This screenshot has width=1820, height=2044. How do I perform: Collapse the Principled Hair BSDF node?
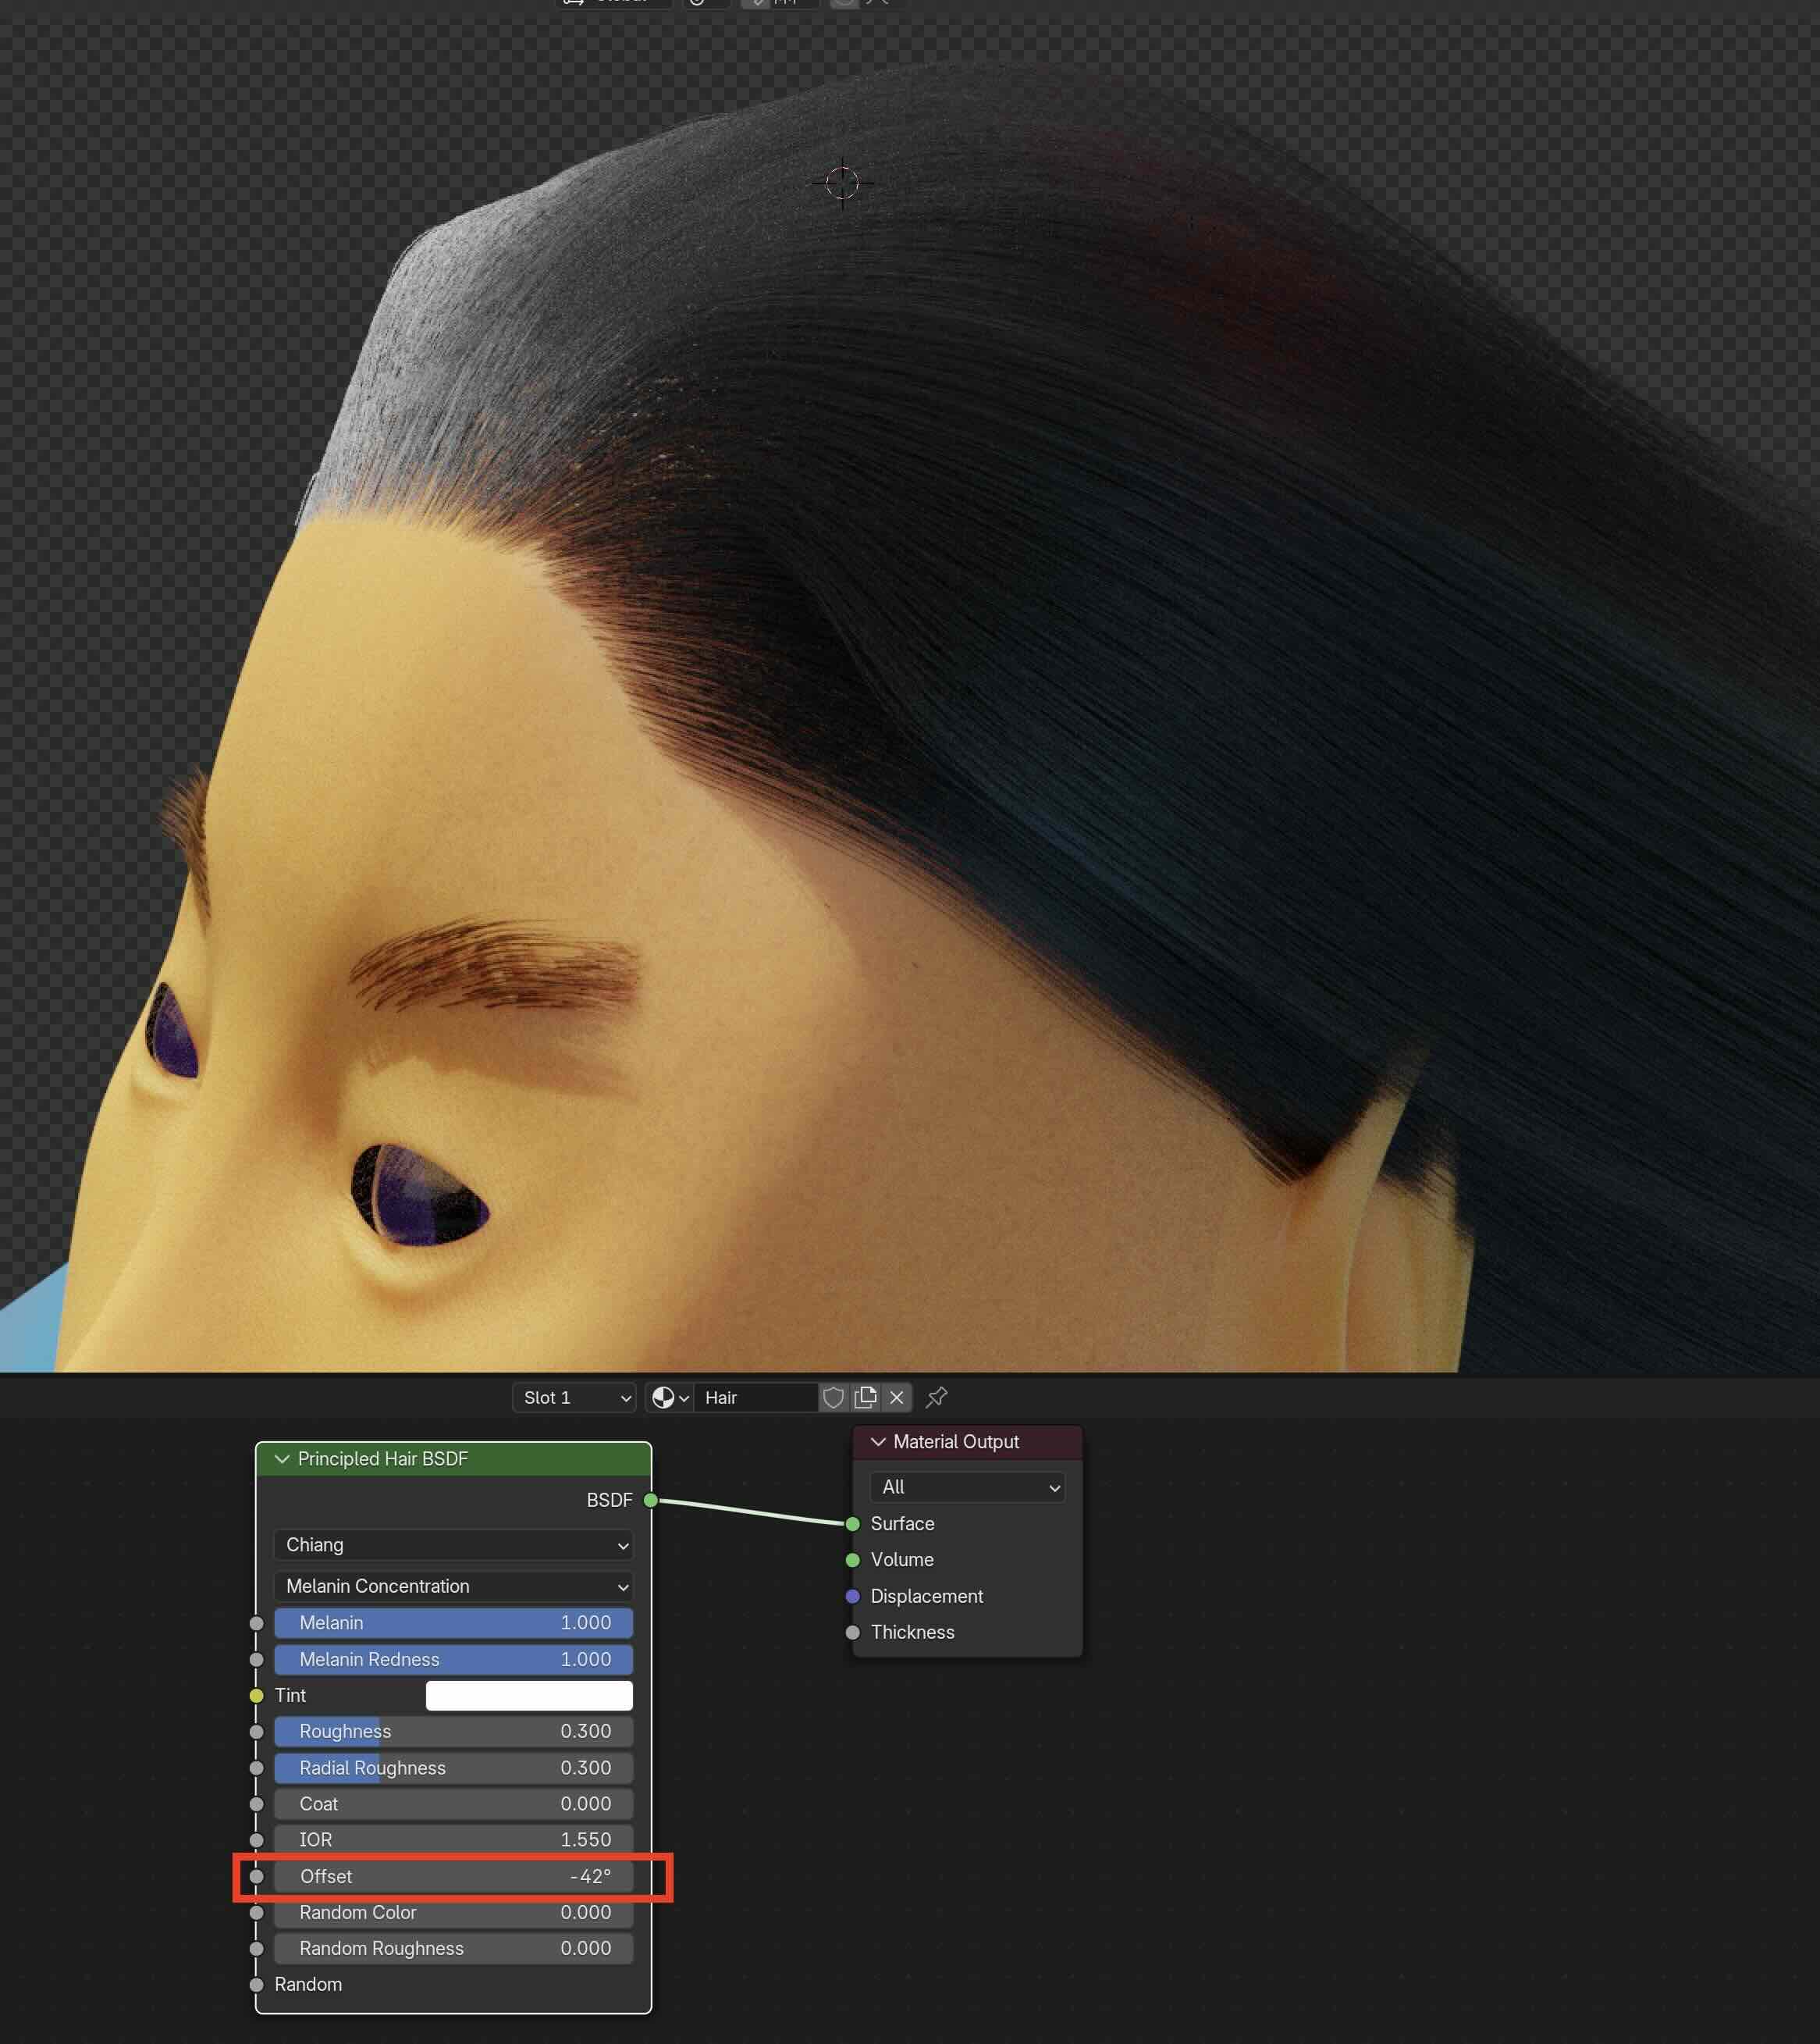click(x=282, y=1458)
